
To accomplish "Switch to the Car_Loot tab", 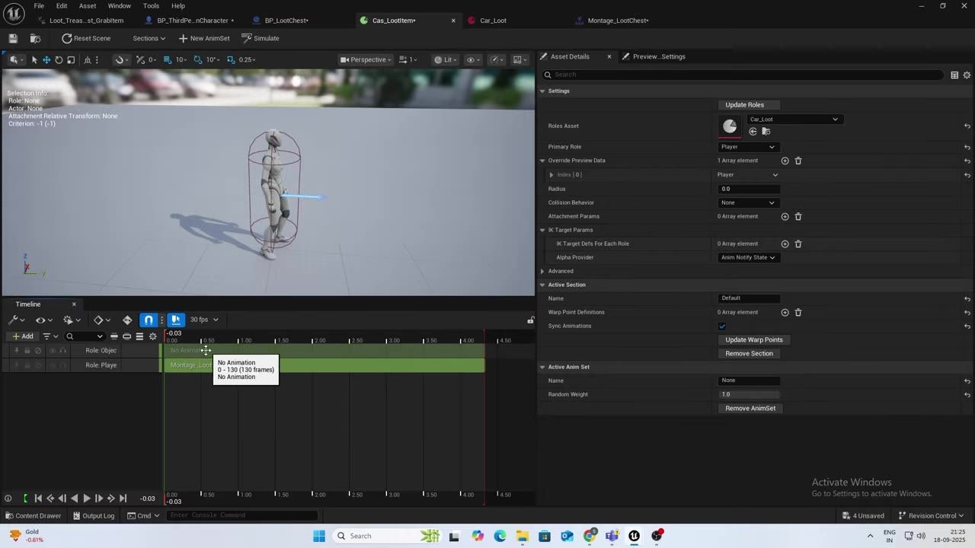I will 493,21.
